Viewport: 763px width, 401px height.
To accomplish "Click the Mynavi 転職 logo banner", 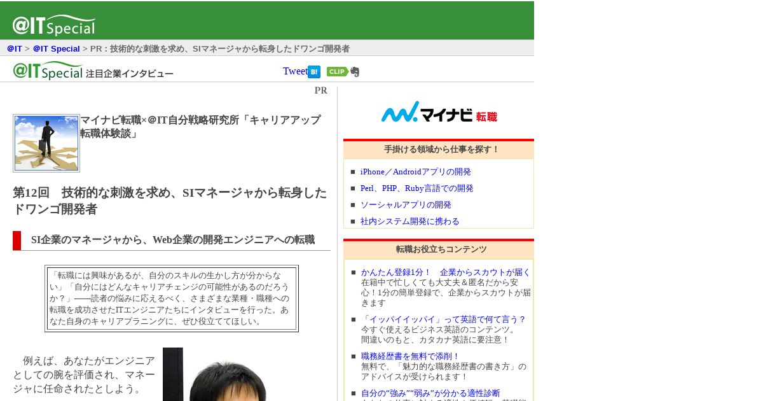I will pos(439,111).
